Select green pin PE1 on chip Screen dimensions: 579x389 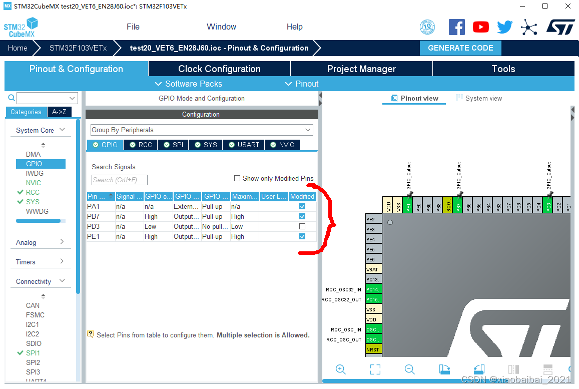click(408, 205)
